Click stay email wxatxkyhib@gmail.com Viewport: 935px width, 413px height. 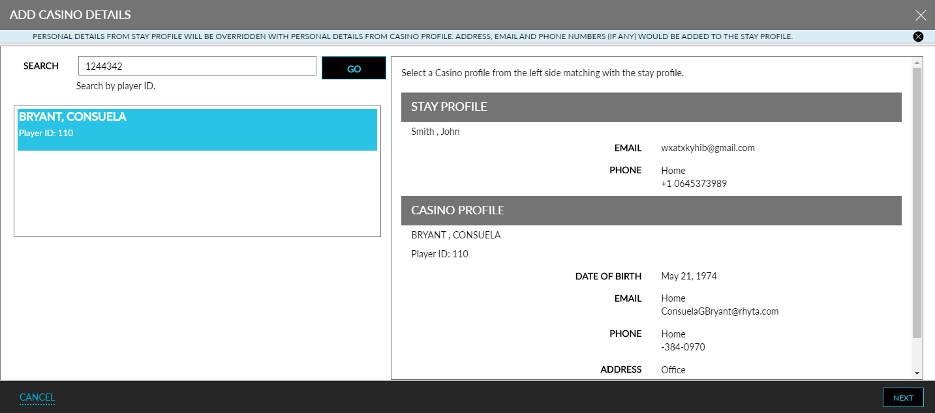(x=708, y=148)
